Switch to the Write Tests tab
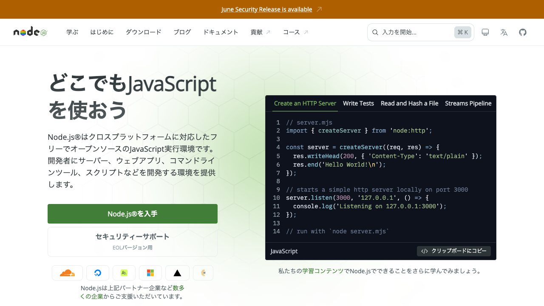Viewport: 544px width, 306px height. click(358, 103)
